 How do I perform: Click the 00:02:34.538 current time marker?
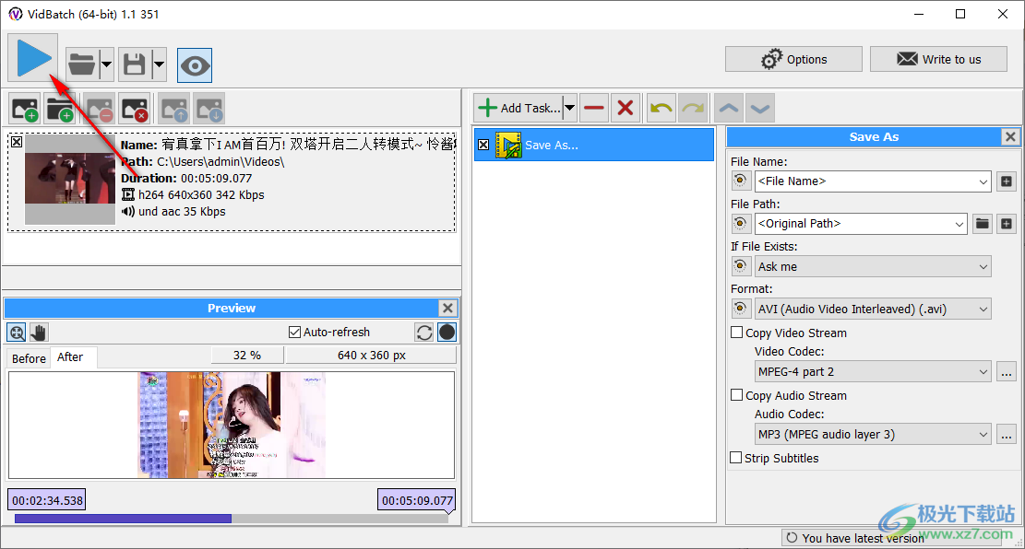[x=47, y=501]
